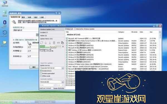Click the refresh updates icon in MiniTool toolbar

(41, 43)
